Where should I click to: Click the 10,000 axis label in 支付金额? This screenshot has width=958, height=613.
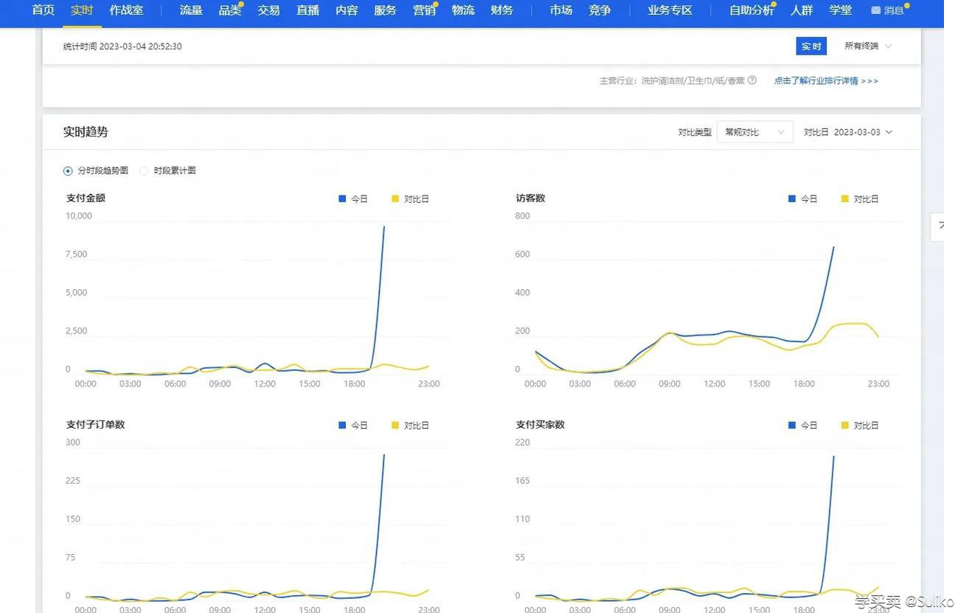point(79,216)
